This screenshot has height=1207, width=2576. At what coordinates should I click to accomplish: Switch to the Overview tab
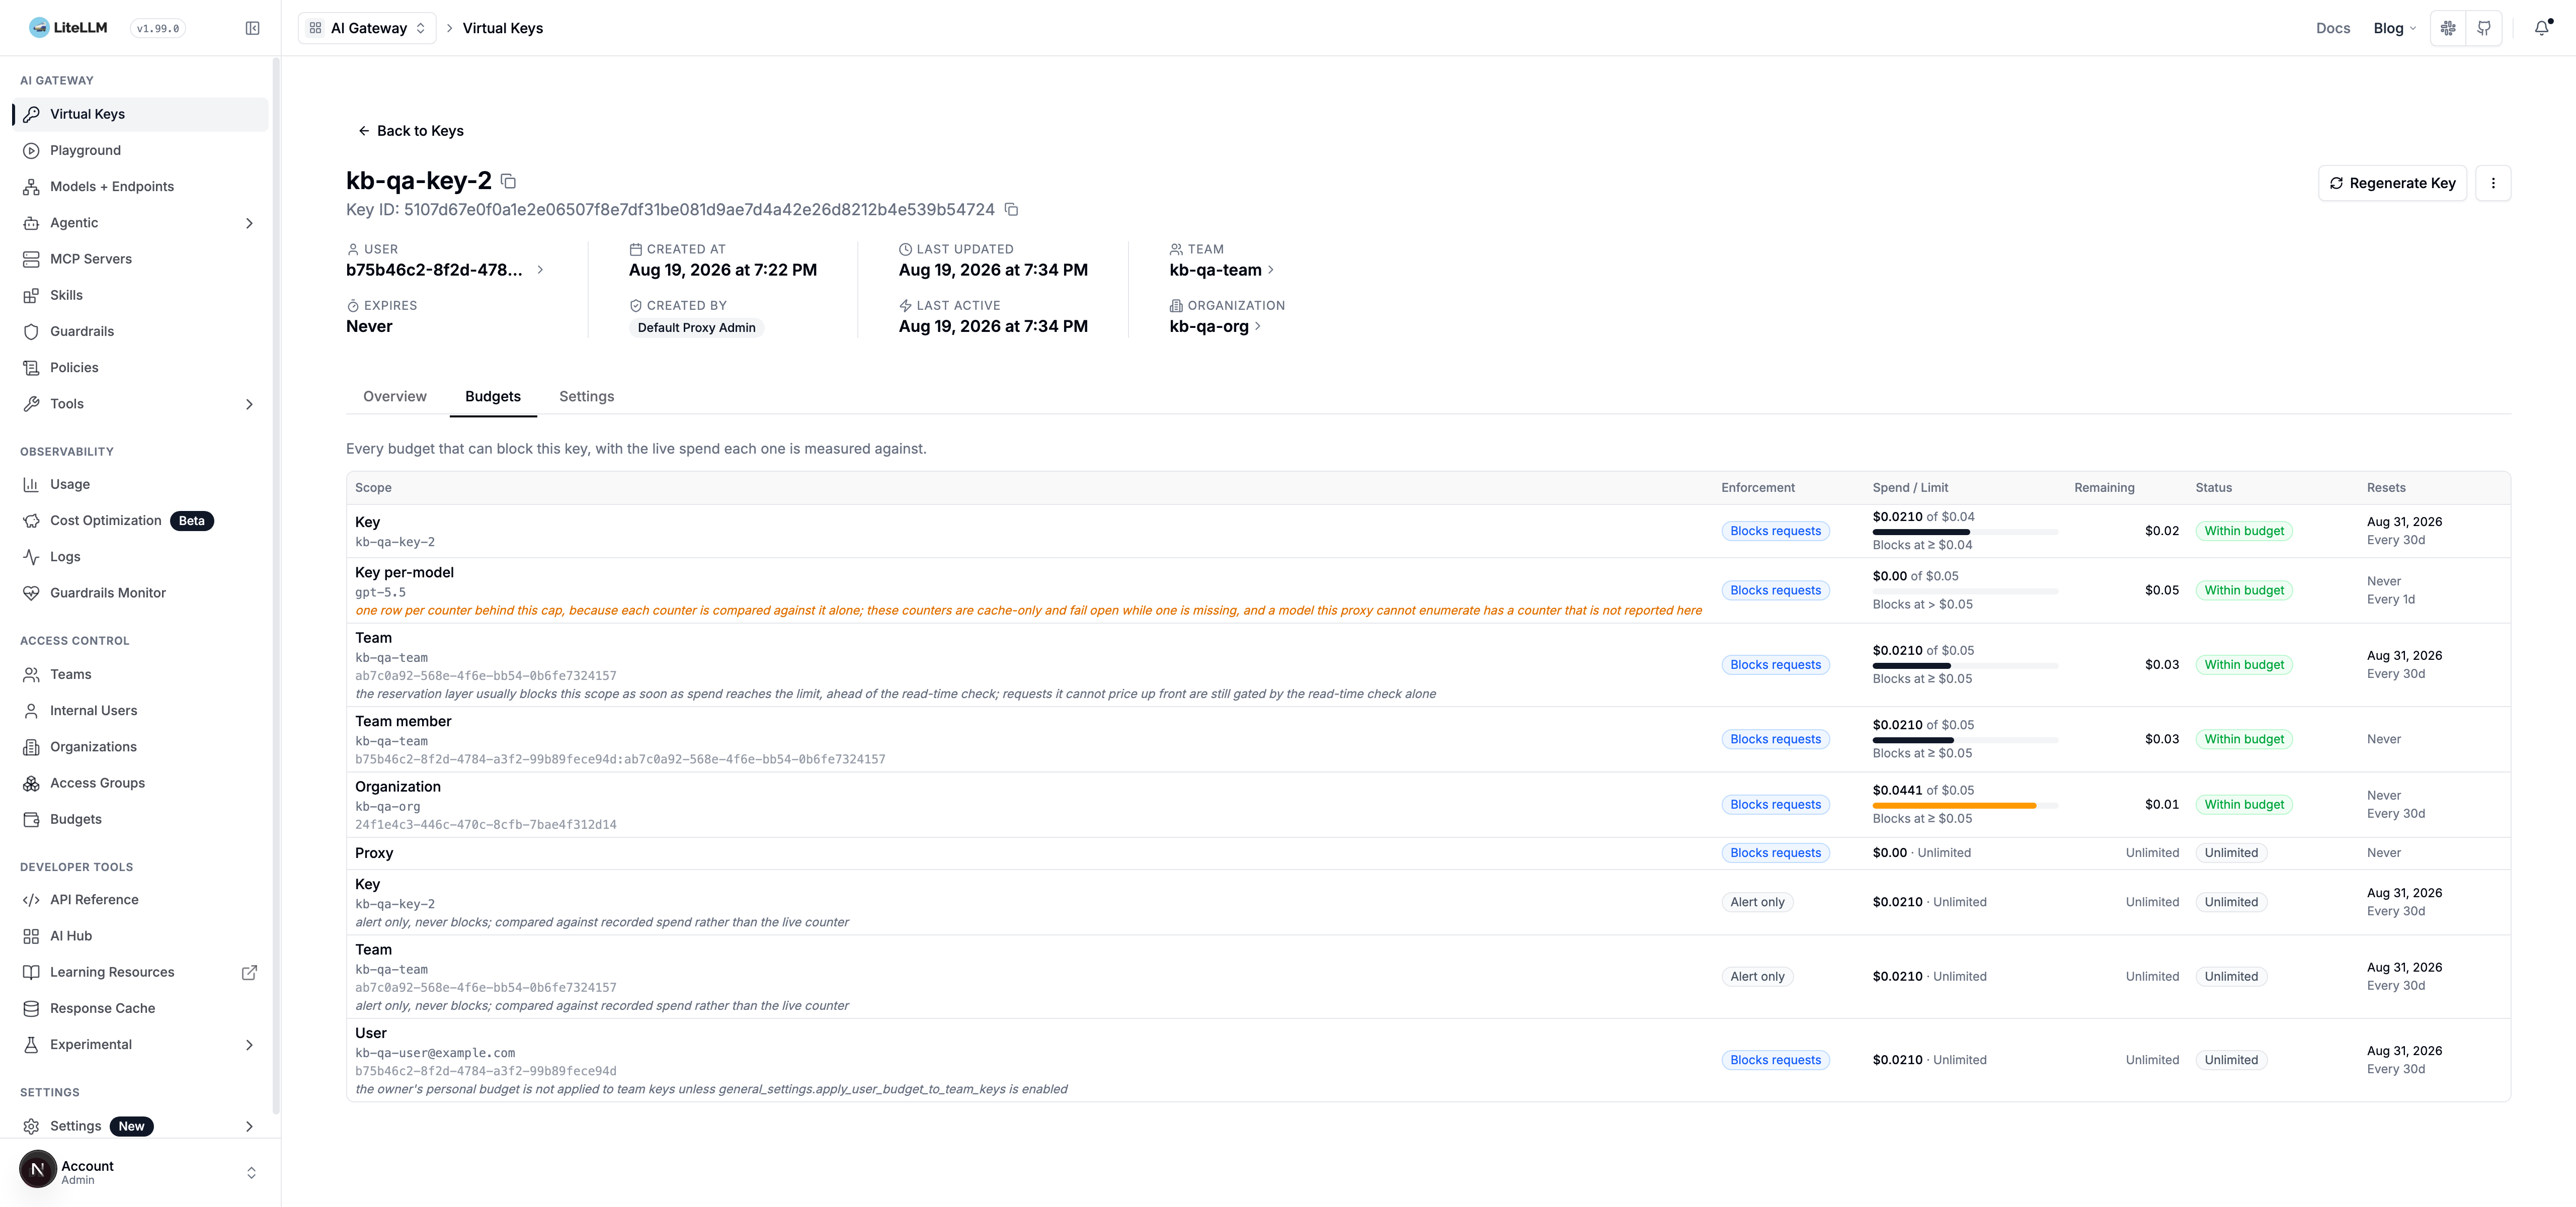pyautogui.click(x=395, y=397)
